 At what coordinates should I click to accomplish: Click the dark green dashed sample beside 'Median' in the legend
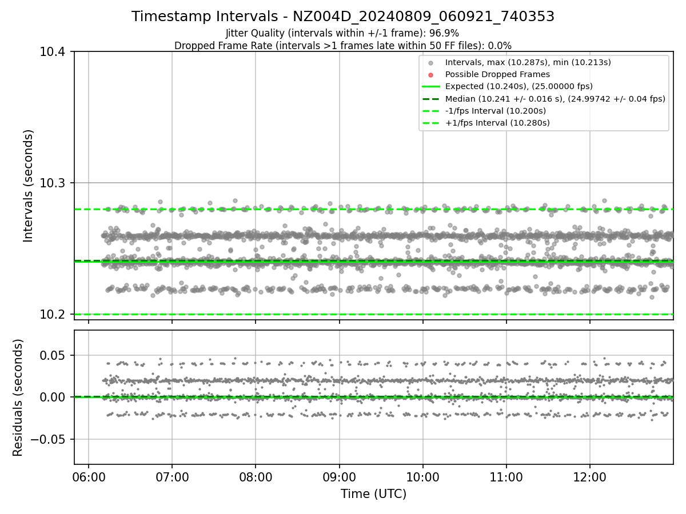[431, 99]
